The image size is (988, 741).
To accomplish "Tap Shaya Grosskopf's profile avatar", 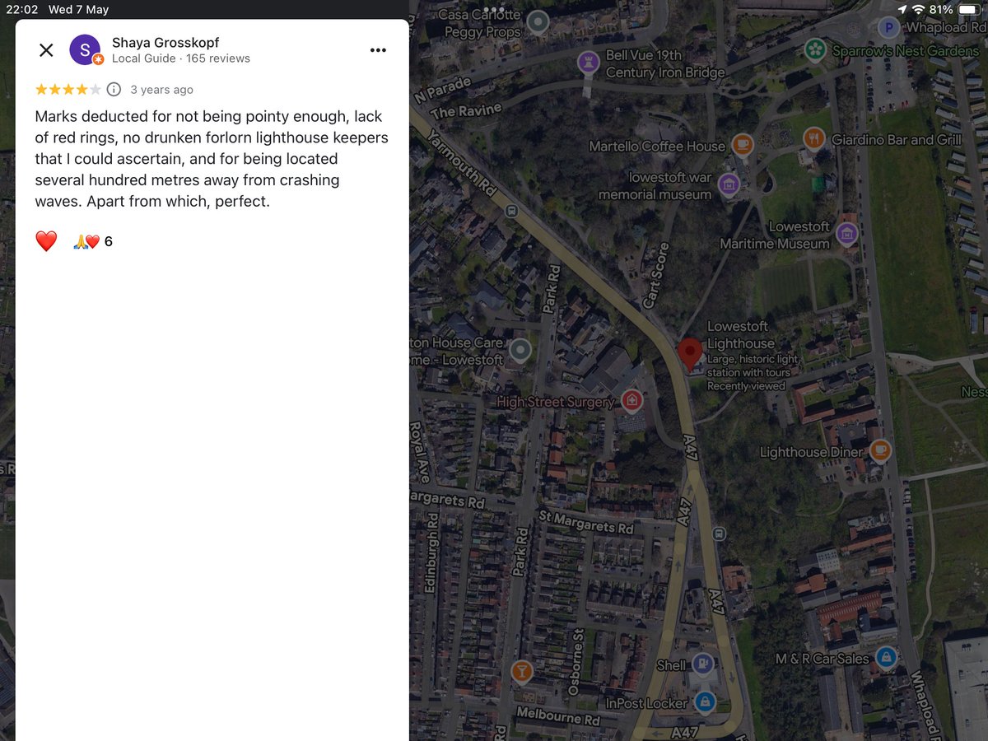I will coord(86,50).
